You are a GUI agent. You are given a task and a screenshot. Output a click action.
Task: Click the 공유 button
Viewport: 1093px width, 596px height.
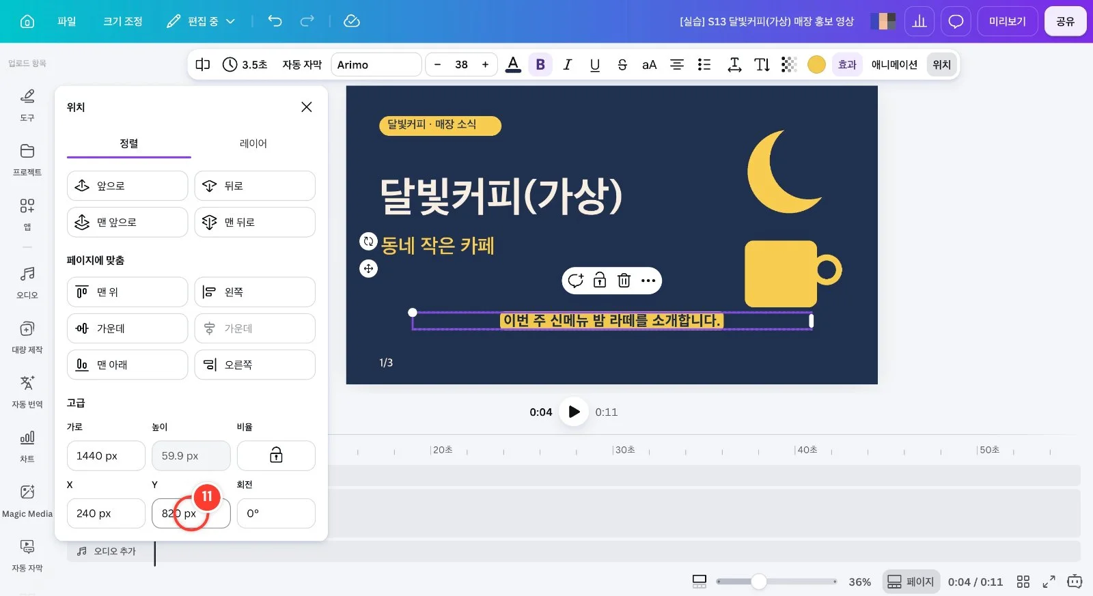(1065, 21)
